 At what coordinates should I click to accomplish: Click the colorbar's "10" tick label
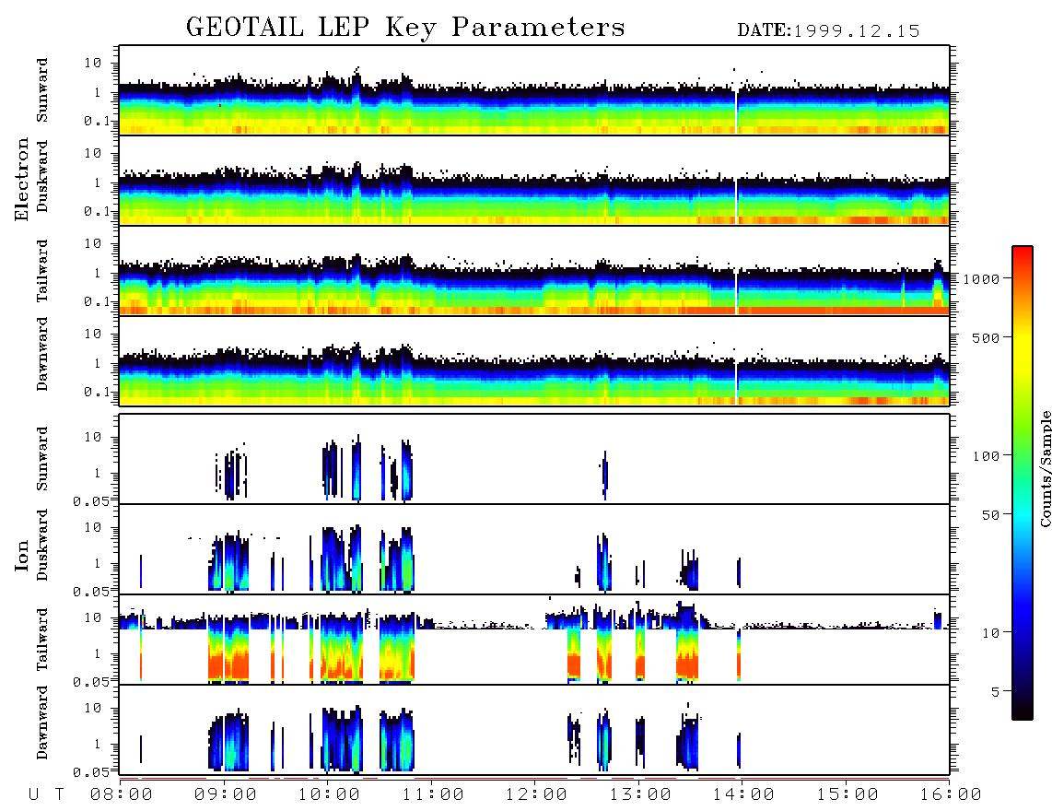tap(990, 633)
